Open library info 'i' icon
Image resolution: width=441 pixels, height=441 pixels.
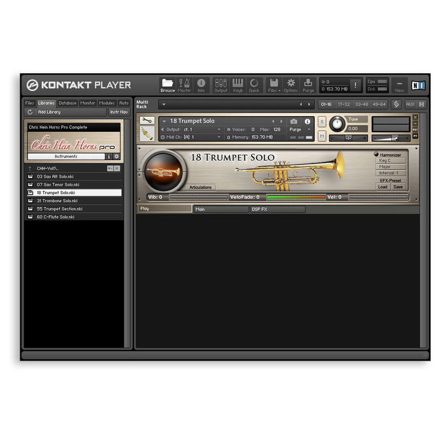(109, 157)
